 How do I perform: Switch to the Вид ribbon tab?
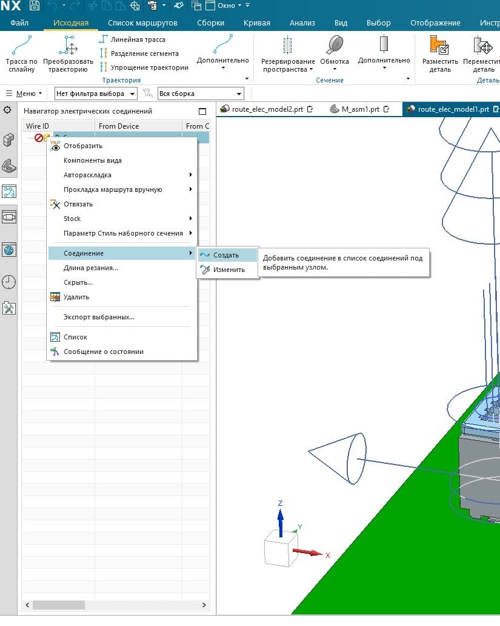(341, 22)
